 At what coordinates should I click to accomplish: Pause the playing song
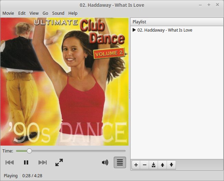click(26, 162)
